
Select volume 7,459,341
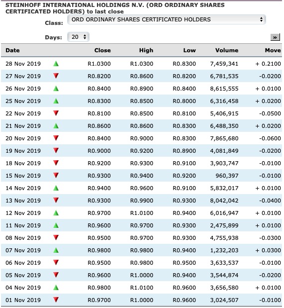click(x=224, y=64)
